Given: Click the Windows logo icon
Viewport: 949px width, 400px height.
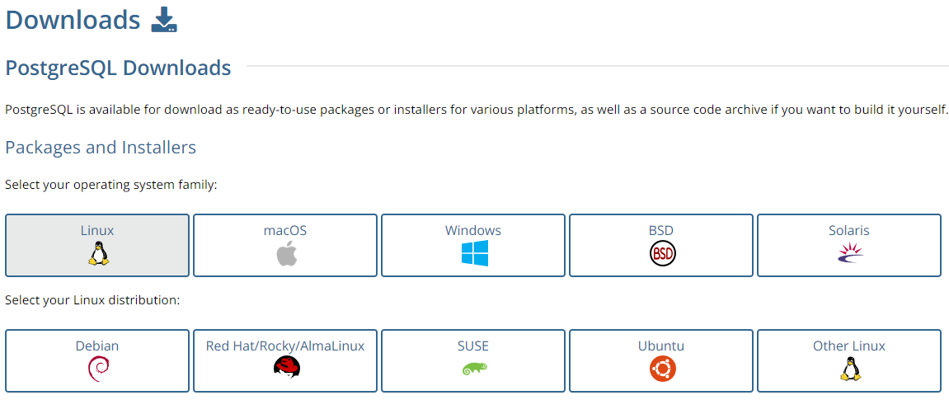Looking at the screenshot, I should coord(474,253).
